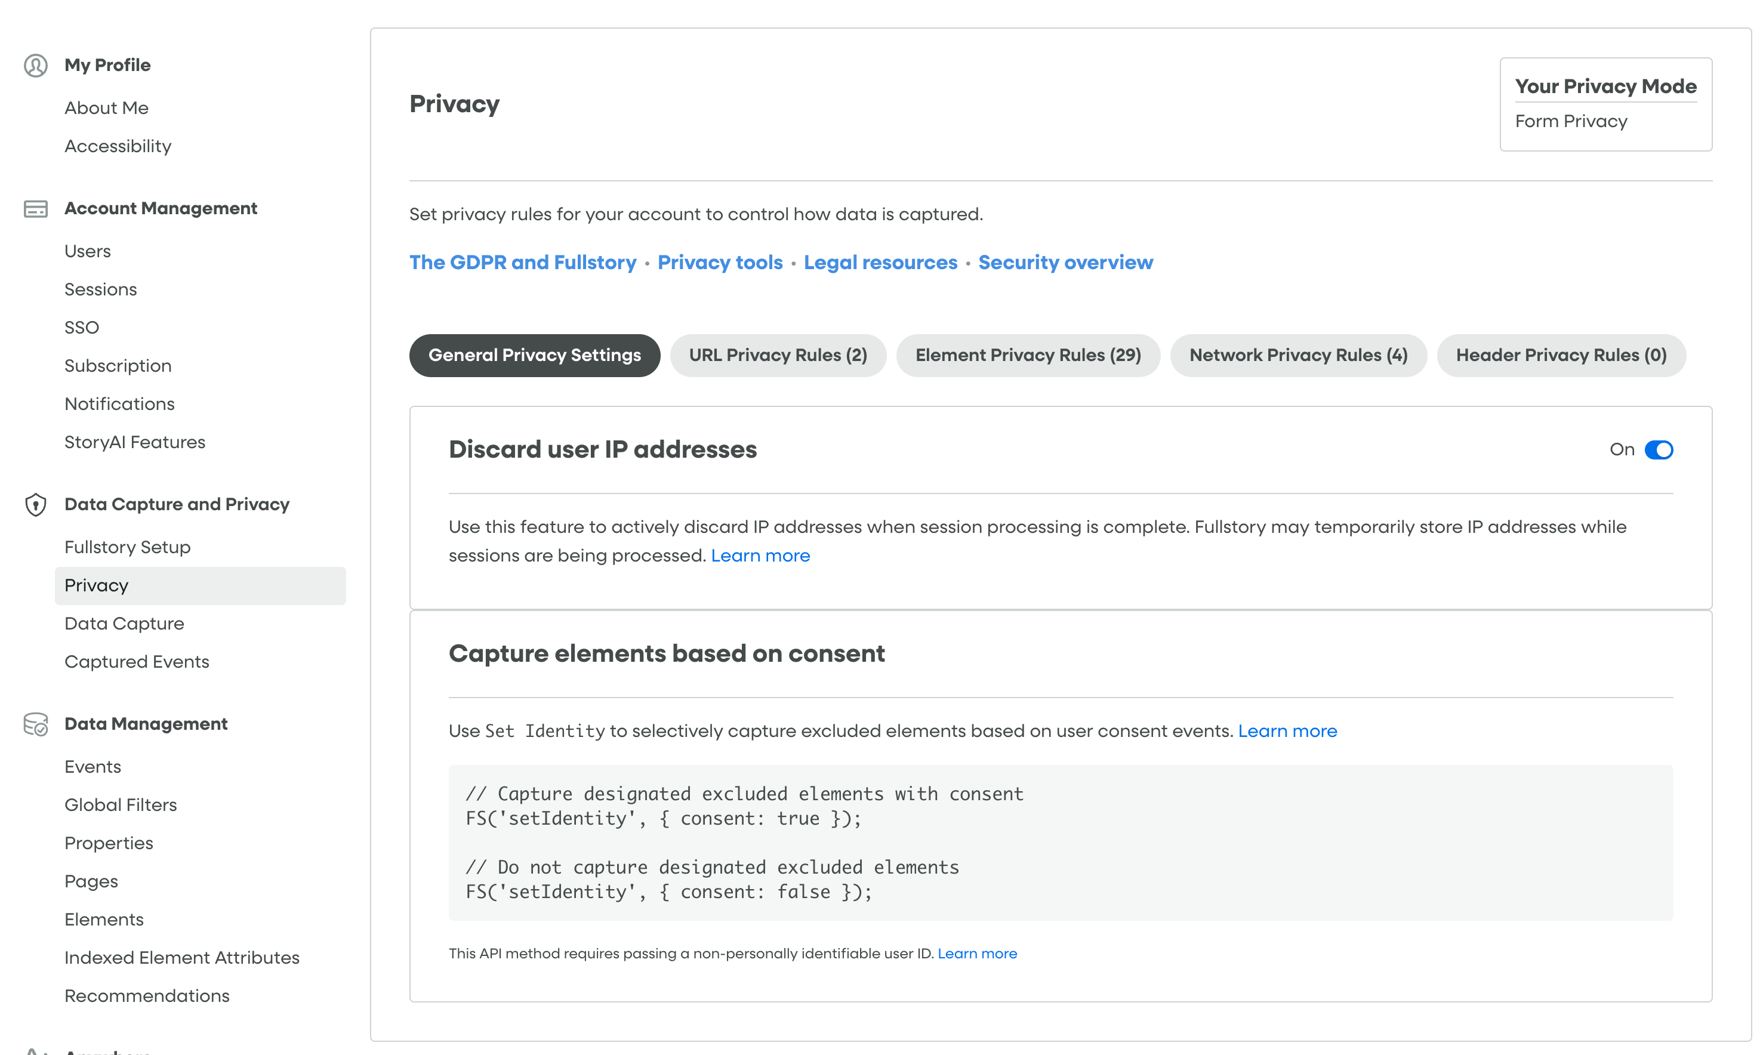Click Learn more about discarding IP addresses
This screenshot has width=1763, height=1055.
(761, 555)
